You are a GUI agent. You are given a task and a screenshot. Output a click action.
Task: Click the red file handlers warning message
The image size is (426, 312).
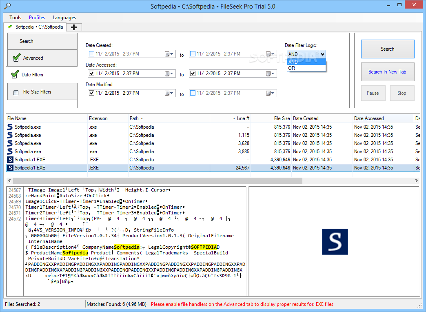tap(242, 304)
